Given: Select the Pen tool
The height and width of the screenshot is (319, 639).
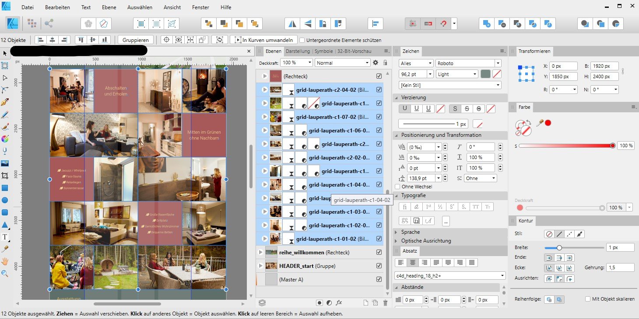Looking at the screenshot, I should [x=5, y=102].
